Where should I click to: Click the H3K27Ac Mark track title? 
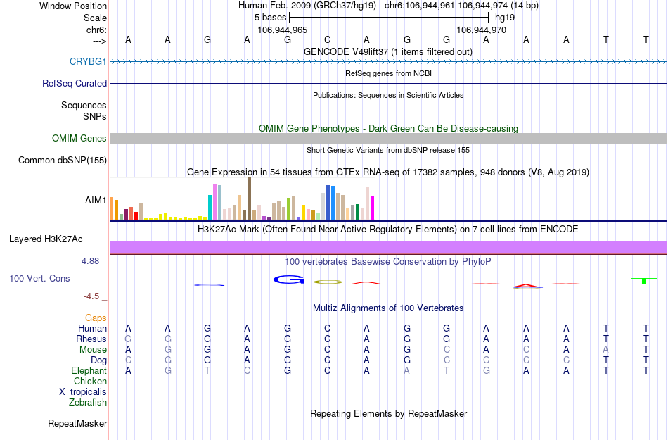coord(387,229)
